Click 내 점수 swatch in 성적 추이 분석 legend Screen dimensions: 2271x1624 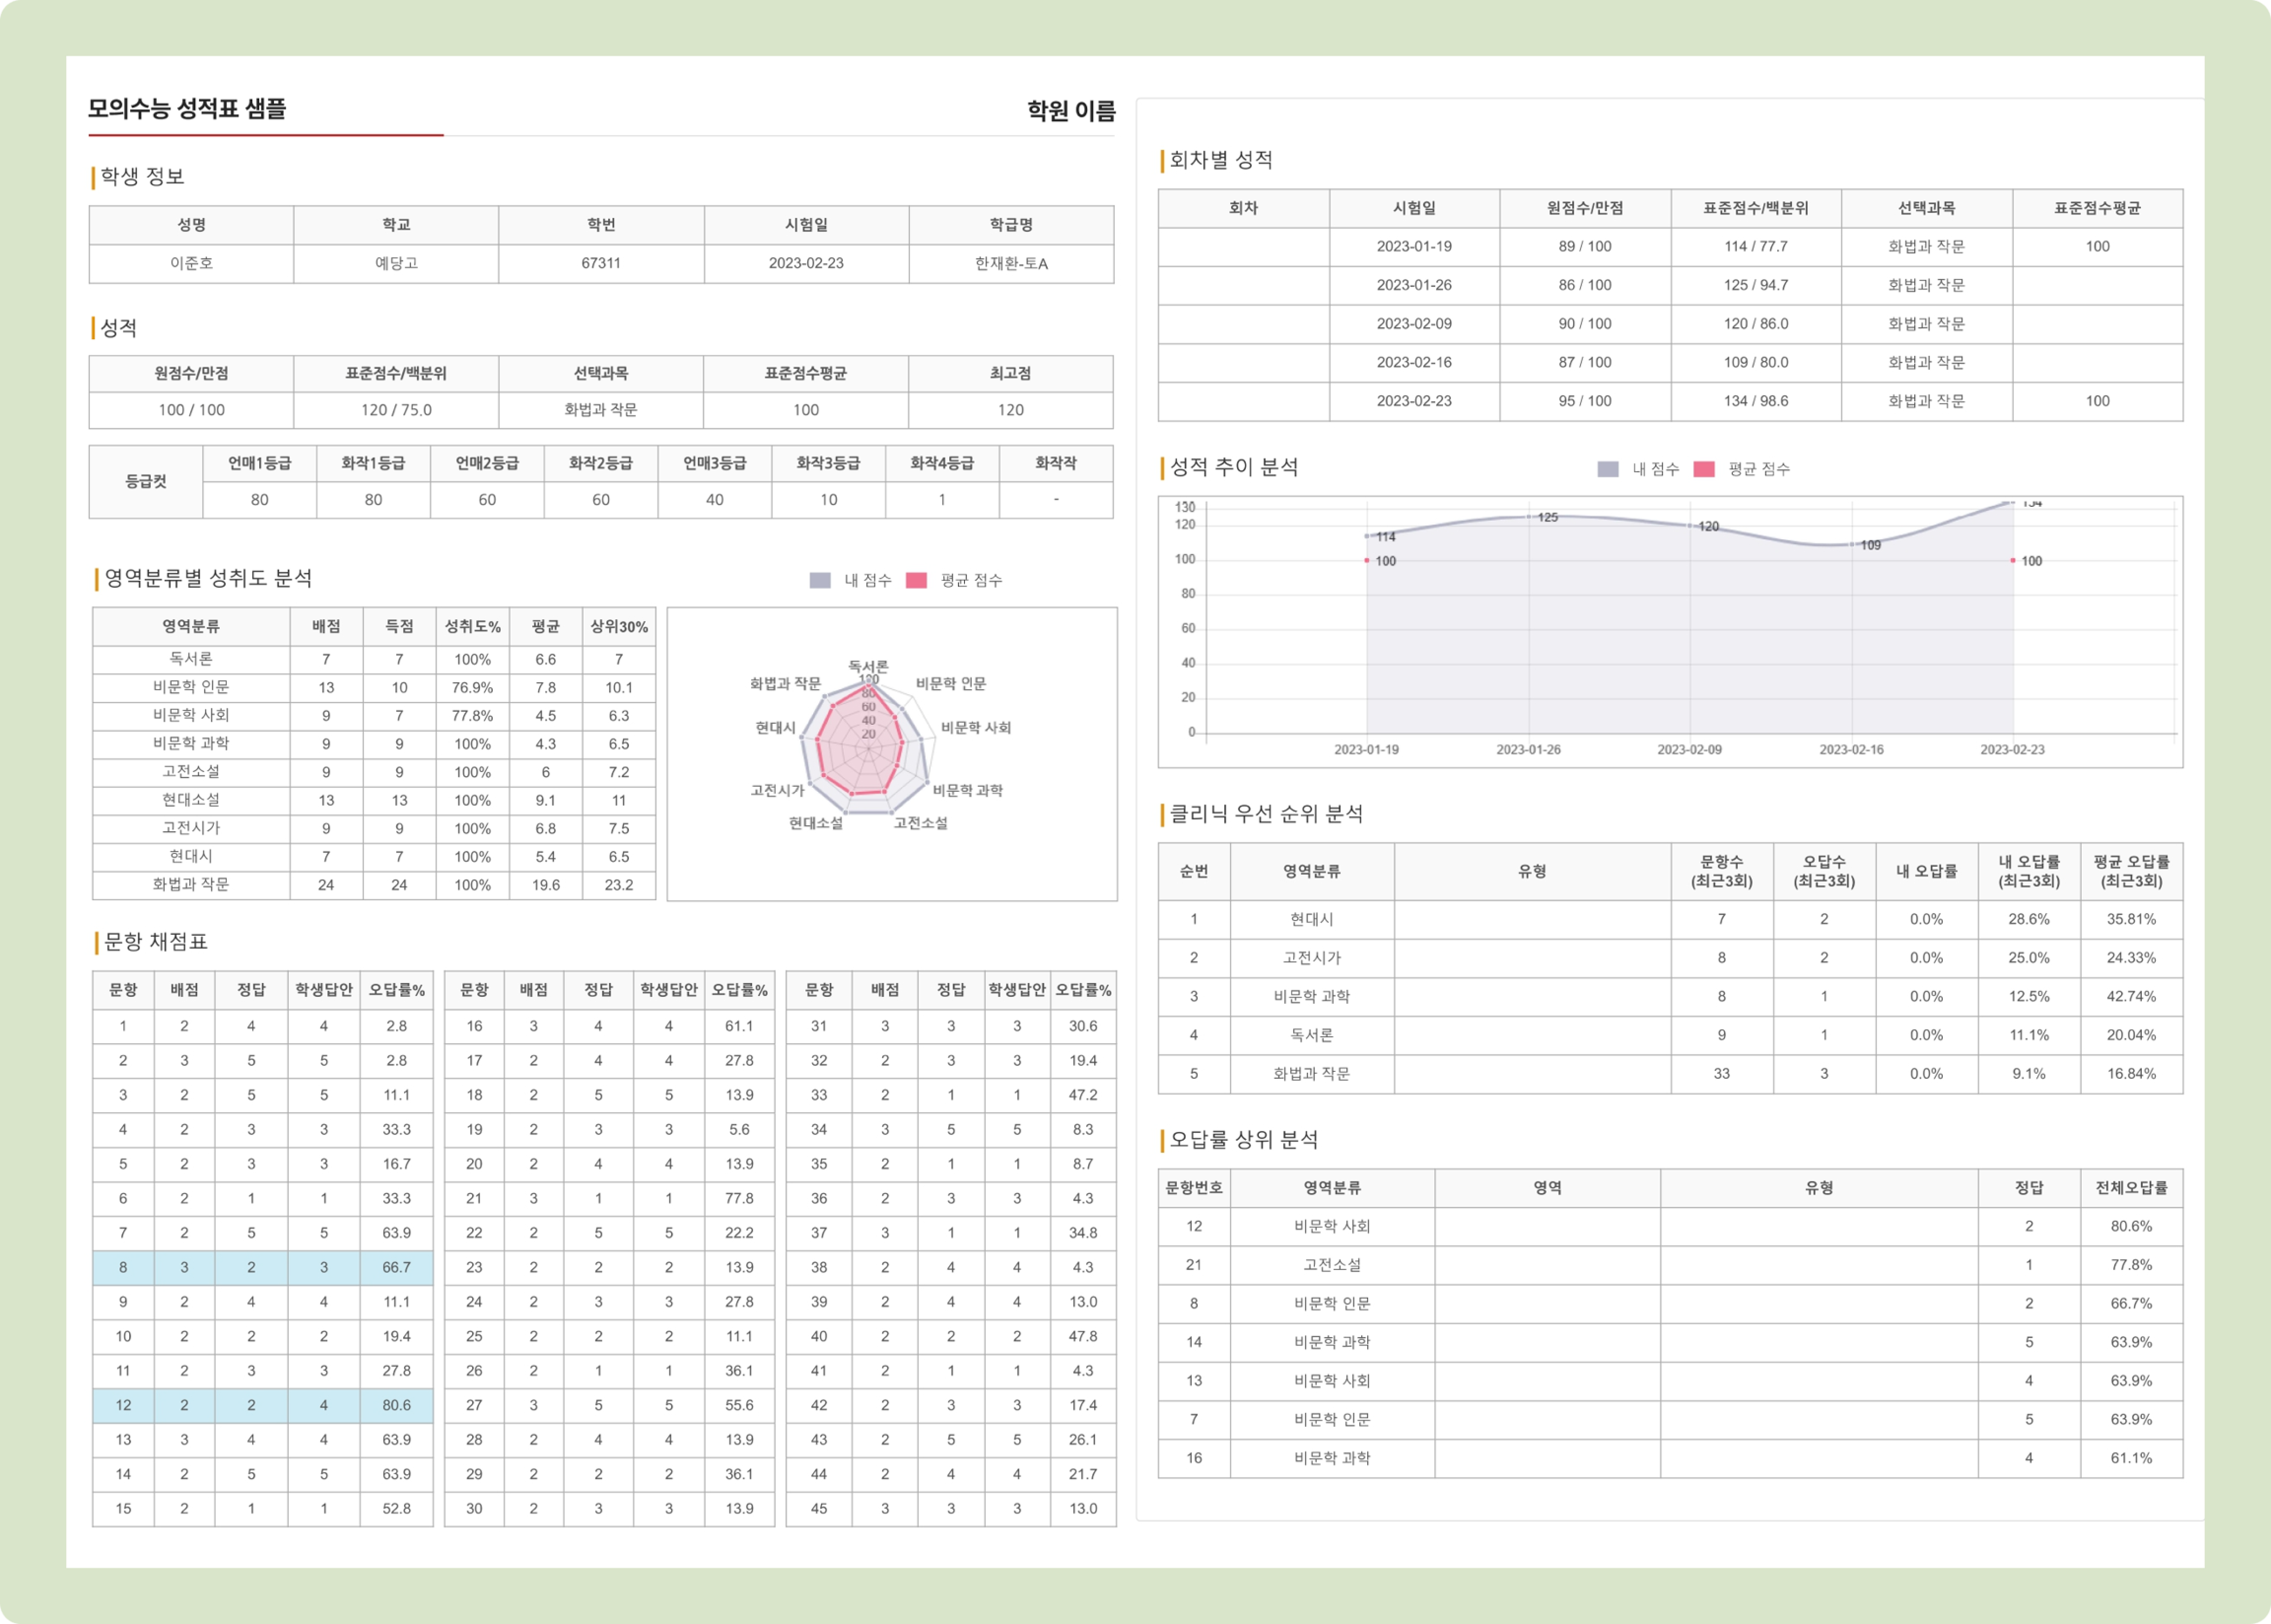[1607, 469]
